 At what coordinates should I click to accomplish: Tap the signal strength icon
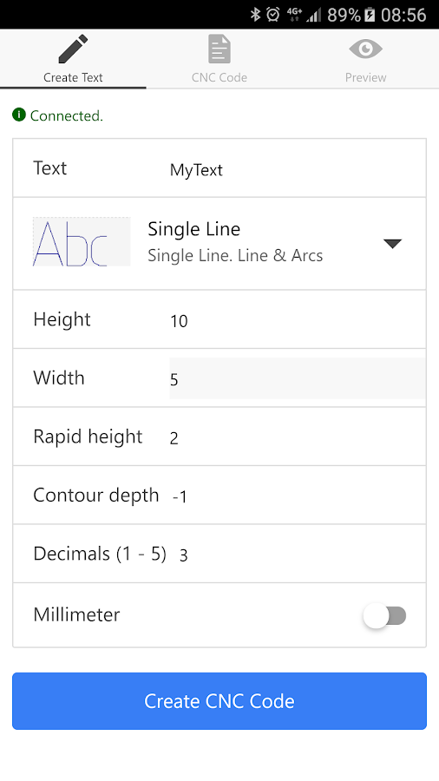click(313, 15)
